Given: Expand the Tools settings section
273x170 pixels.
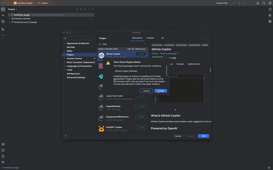Looking at the screenshot, I should 65,70.
